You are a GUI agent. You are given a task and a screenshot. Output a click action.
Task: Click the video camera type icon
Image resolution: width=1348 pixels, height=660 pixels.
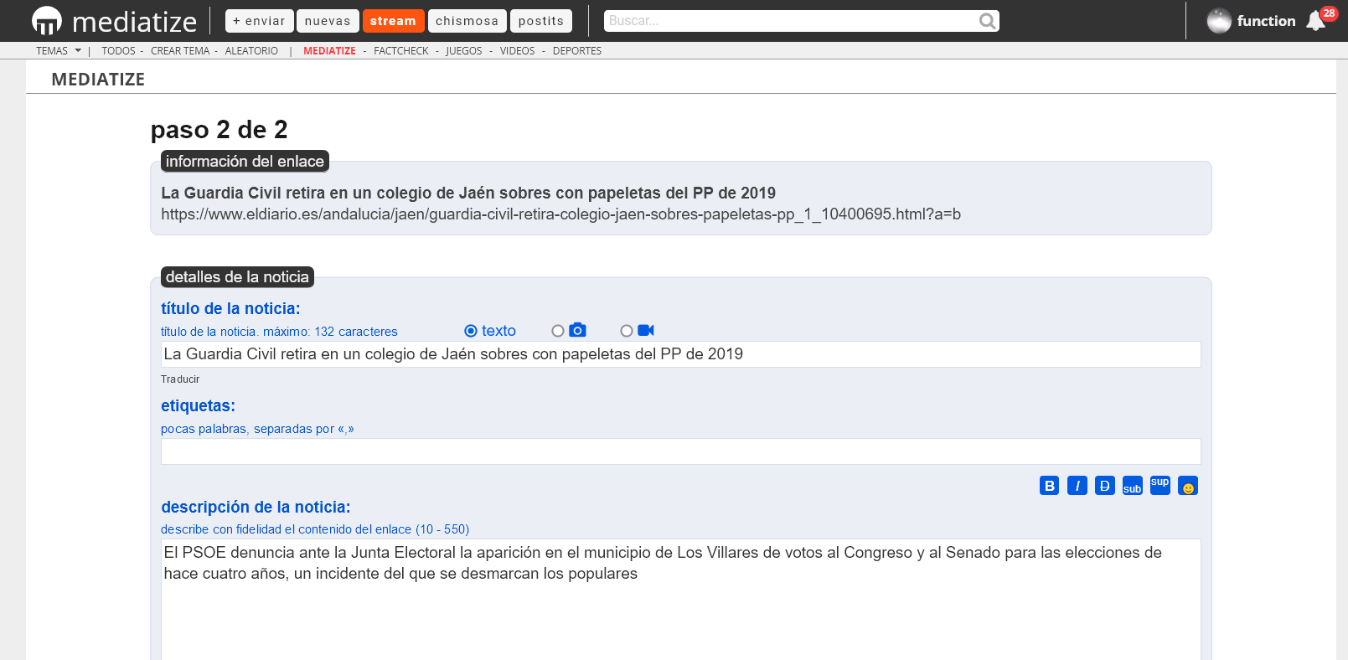[645, 330]
